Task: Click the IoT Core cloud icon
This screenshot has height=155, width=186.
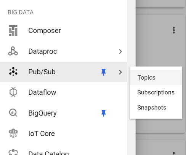Action: (x=13, y=133)
